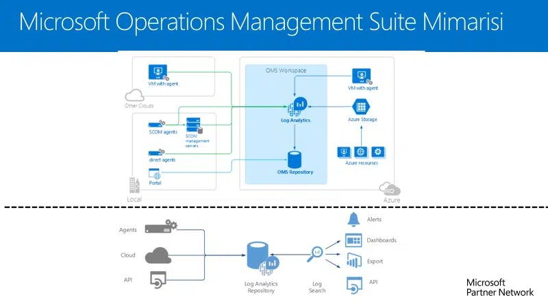548x308 pixels.
Task: Click the Log Analytics label
Action: (x=295, y=120)
